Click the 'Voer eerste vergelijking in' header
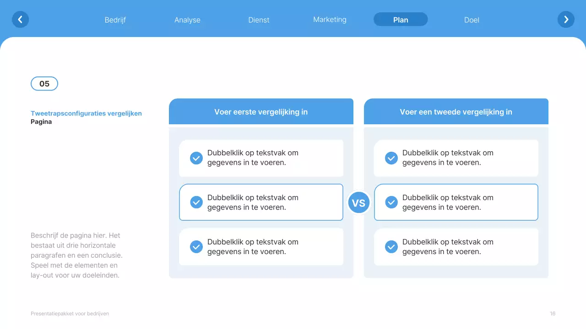This screenshot has width=586, height=329. coord(261,111)
